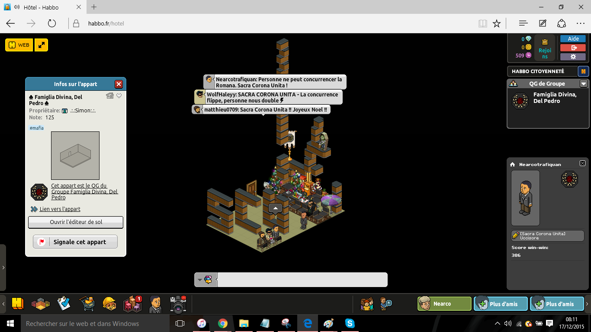Click Ouvrir l'éditeur de sol button

76,222
